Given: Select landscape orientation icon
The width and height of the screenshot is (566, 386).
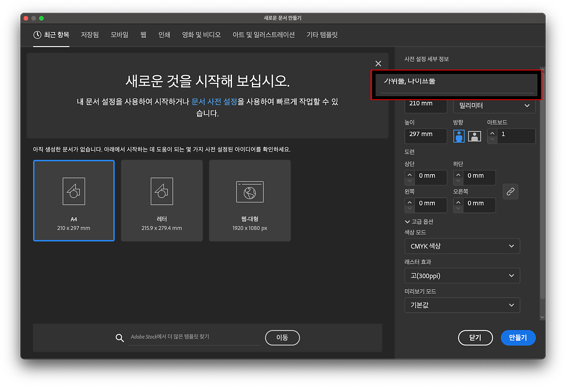Looking at the screenshot, I should pos(474,136).
